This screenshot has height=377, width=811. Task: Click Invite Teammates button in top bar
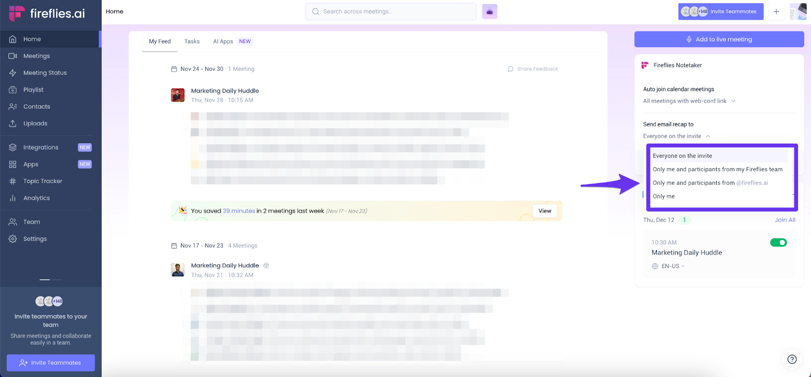(721, 12)
